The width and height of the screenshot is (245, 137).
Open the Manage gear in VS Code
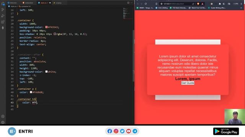(3, 123)
